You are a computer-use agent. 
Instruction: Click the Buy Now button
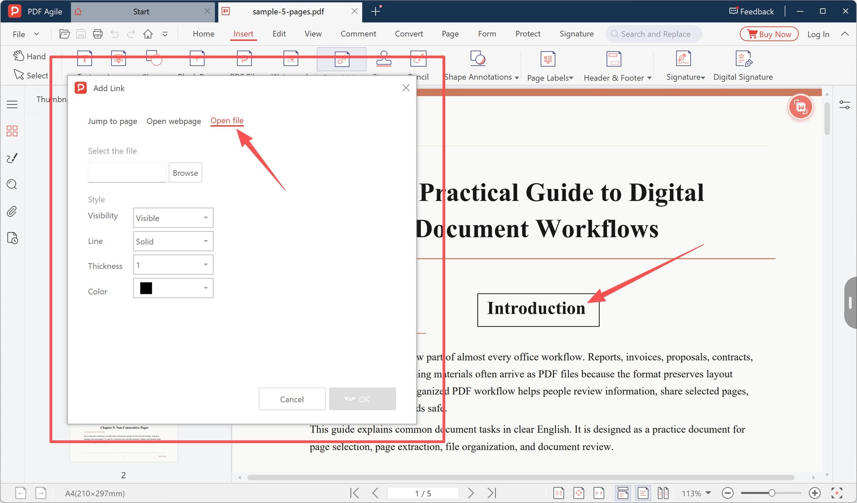tap(769, 34)
